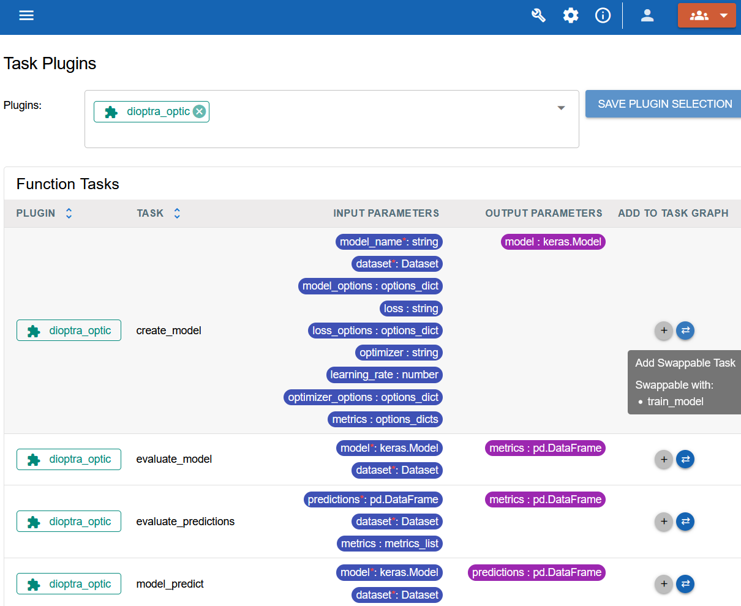Click model : keras.Model output chip
The image size is (741, 606).
(553, 242)
